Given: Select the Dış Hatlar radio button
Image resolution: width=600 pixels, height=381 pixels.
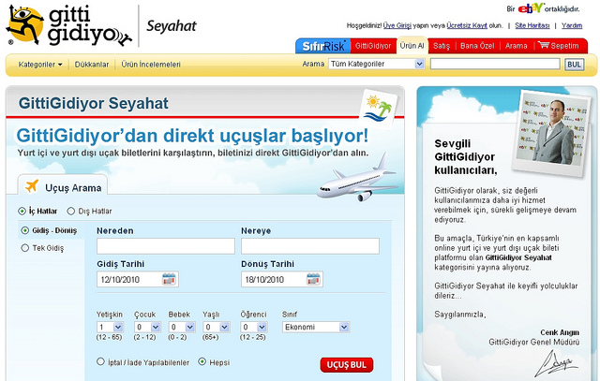Looking at the screenshot, I should [x=71, y=211].
